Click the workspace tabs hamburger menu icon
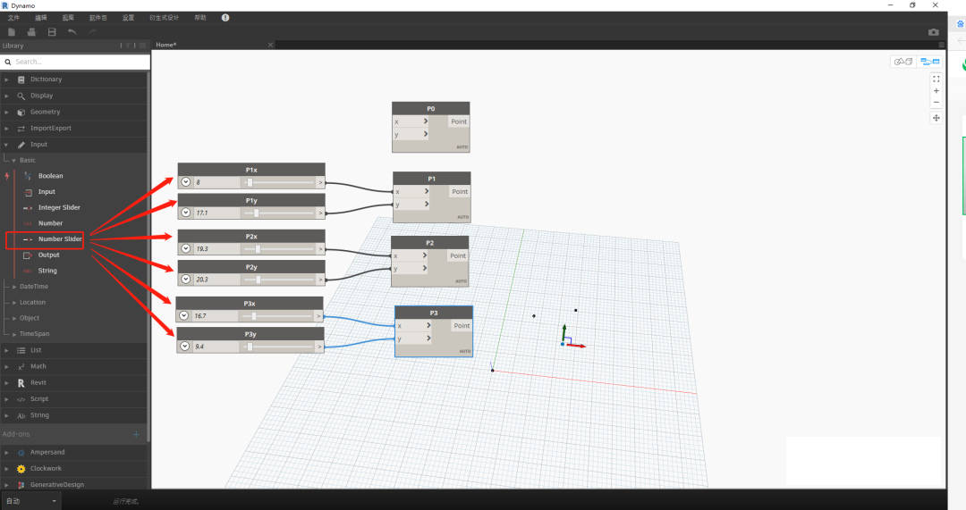966x510 pixels. (941, 45)
